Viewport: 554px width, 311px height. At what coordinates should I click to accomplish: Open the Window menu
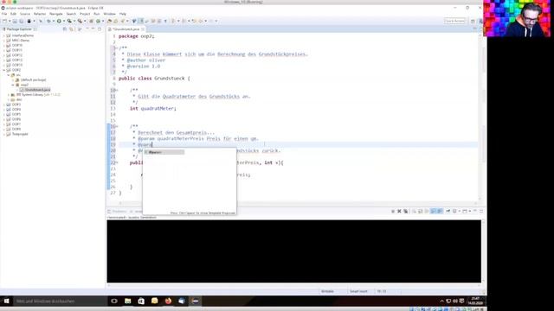coord(110,14)
